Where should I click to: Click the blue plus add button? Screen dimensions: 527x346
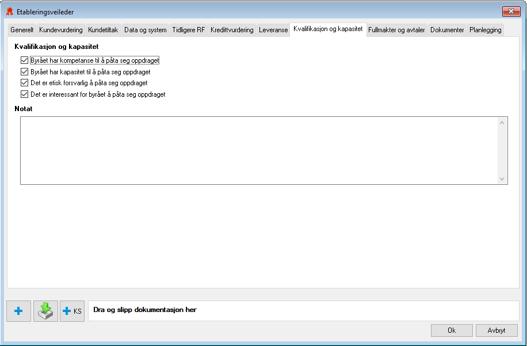(18, 311)
